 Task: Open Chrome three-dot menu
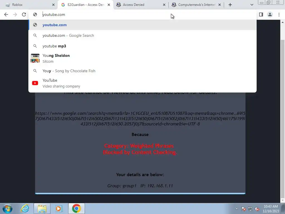coord(279,14)
